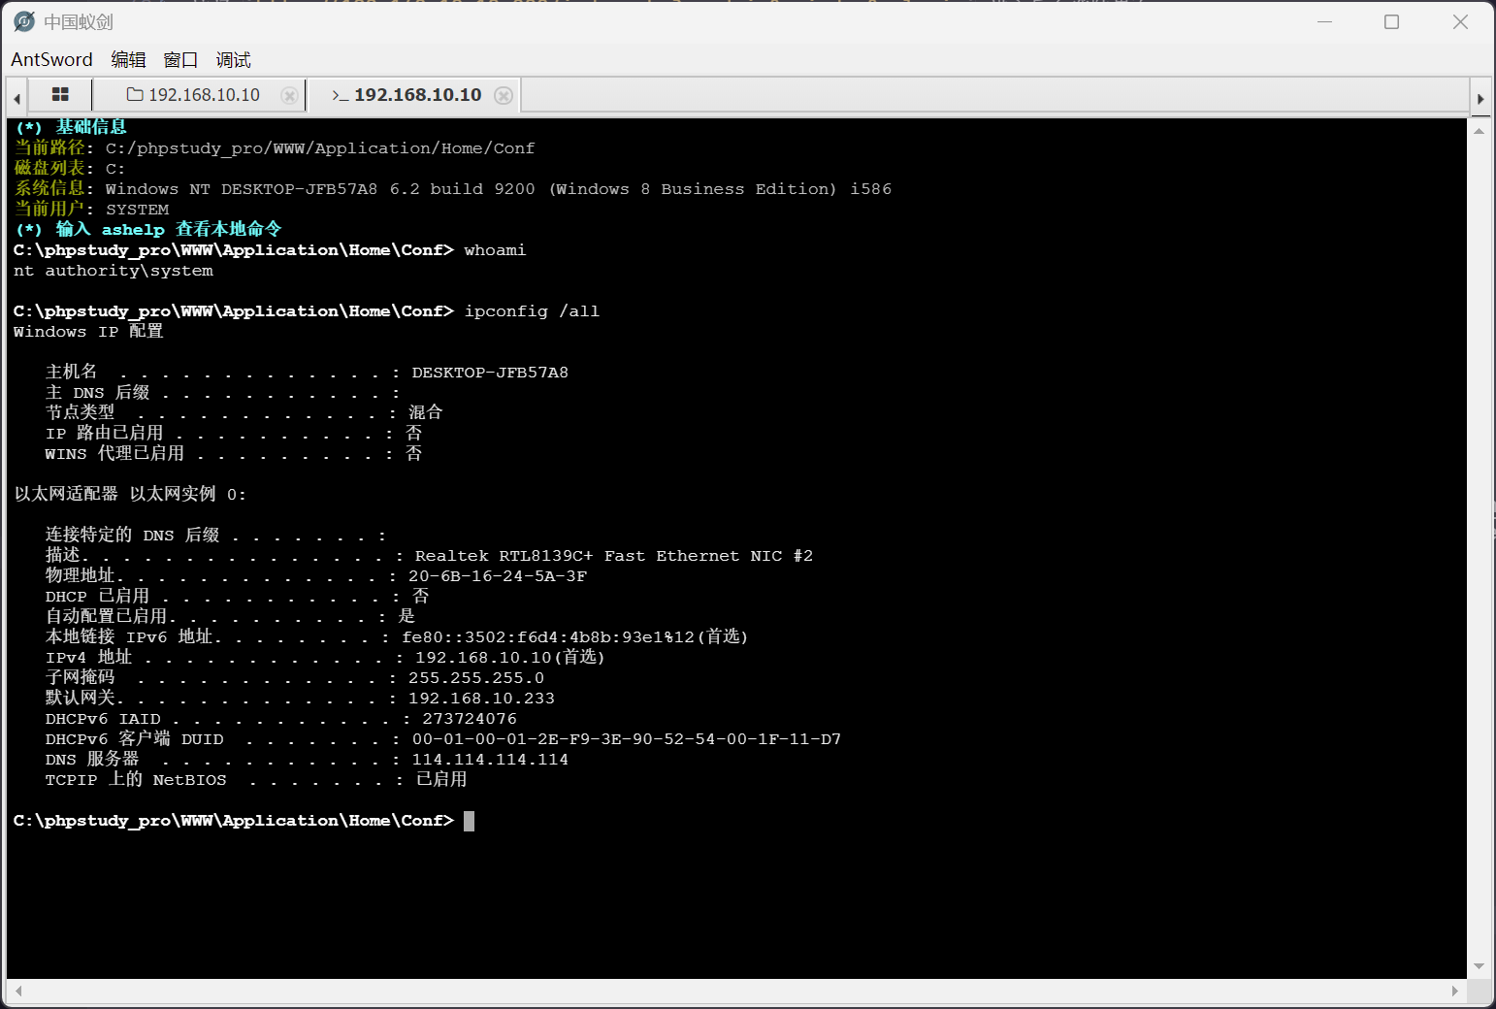Focus the terminal prompt cursor

coord(469,821)
